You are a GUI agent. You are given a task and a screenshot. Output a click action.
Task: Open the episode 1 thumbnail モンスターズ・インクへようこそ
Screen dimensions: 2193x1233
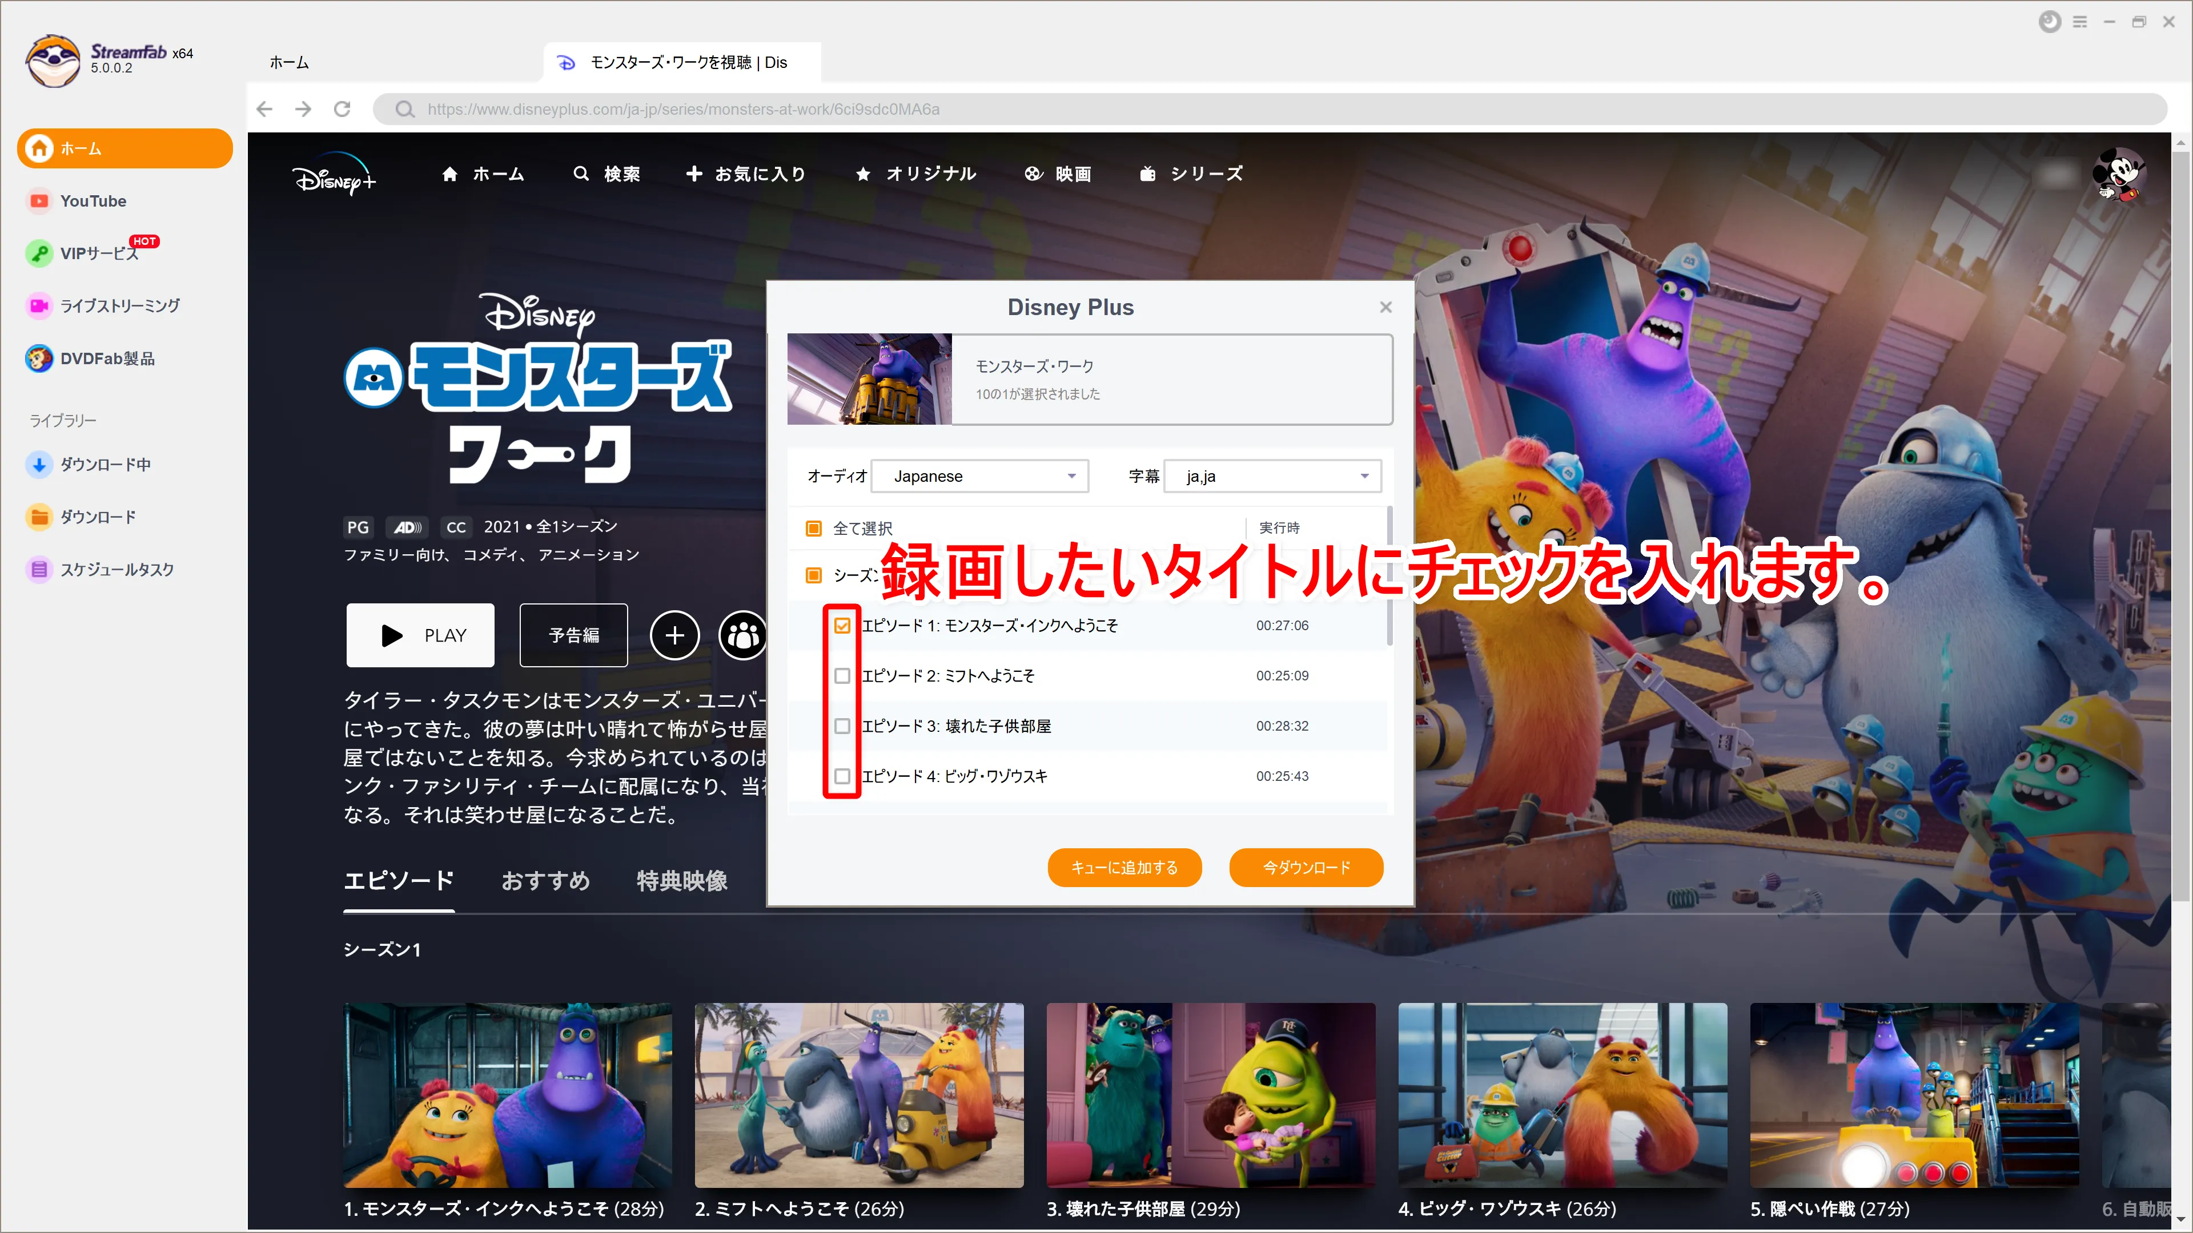(x=507, y=1095)
